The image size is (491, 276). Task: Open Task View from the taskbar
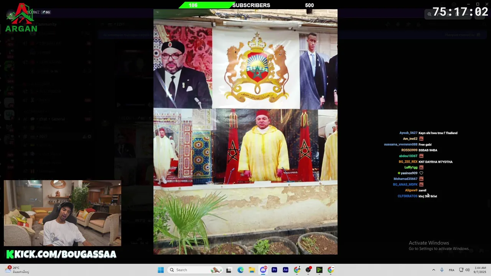(x=229, y=270)
